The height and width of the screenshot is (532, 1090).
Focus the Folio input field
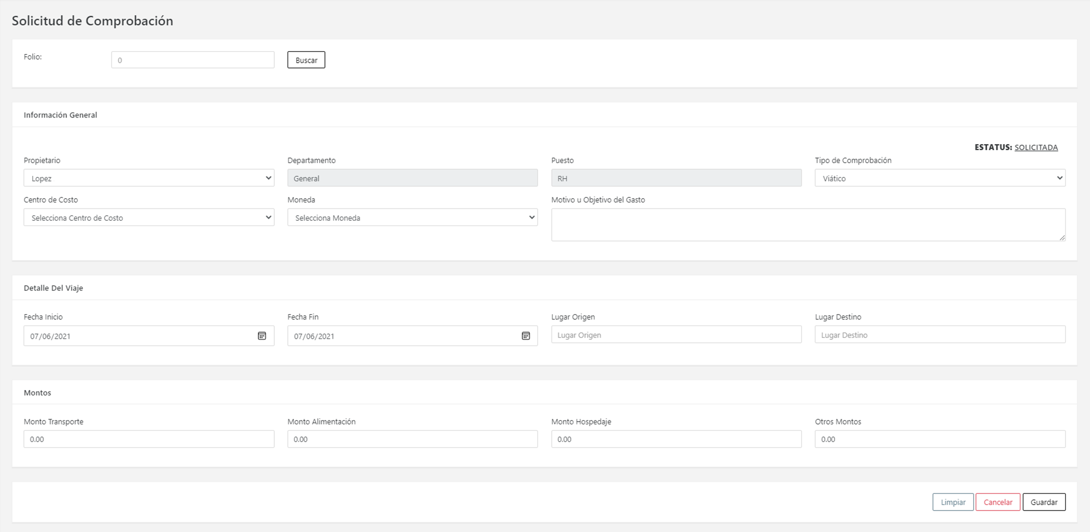coord(192,60)
